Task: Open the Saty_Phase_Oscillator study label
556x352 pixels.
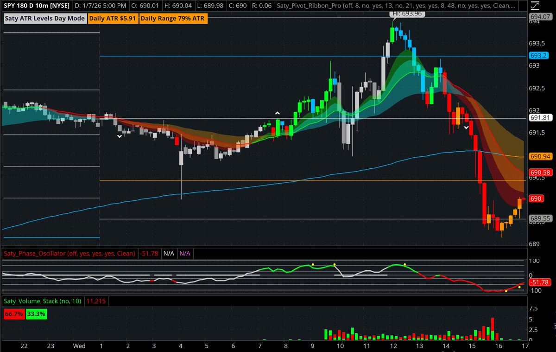Action: 69,254
